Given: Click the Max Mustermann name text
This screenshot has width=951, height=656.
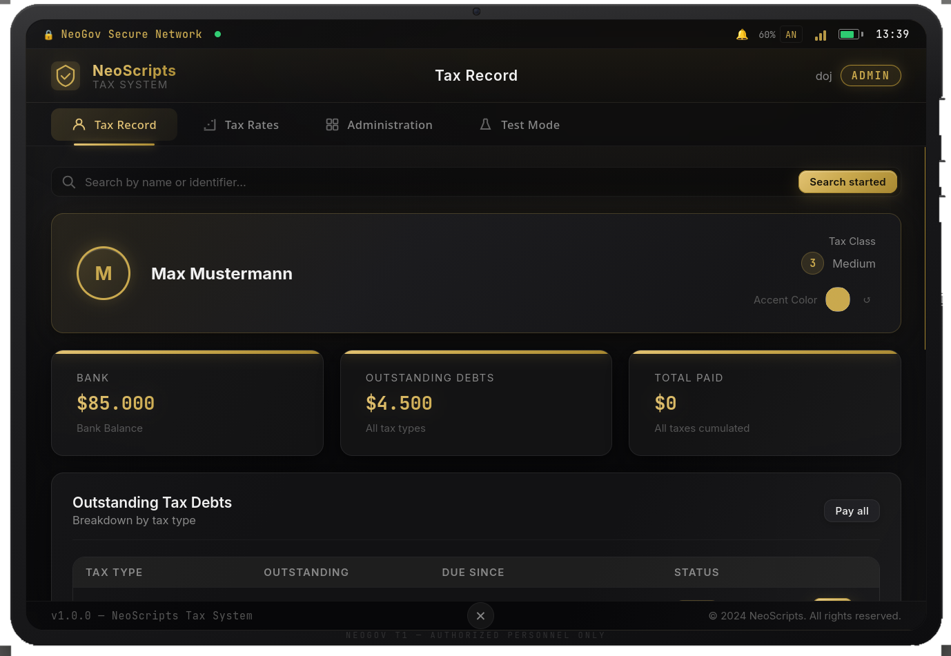Looking at the screenshot, I should pyautogui.click(x=222, y=274).
